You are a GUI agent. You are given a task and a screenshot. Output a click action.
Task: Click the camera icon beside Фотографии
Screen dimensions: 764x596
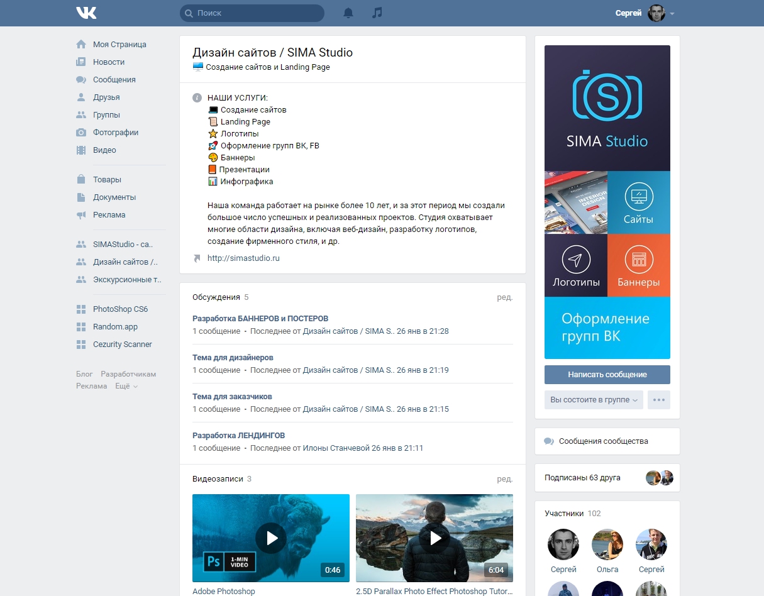pyautogui.click(x=81, y=133)
